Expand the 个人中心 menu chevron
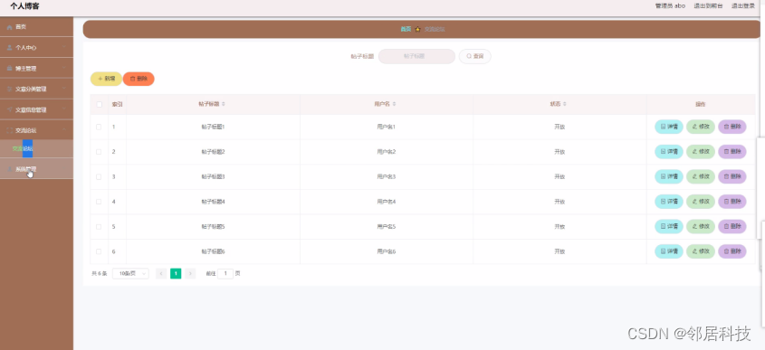 [x=64, y=47]
